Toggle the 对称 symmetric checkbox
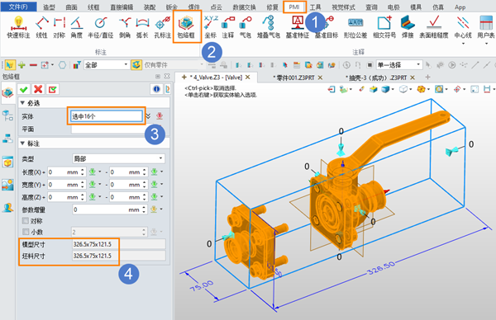The image size is (496, 320). click(26, 220)
